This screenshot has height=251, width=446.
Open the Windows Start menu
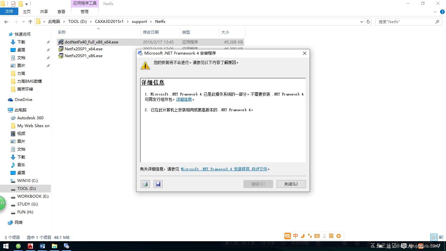pos(6,246)
